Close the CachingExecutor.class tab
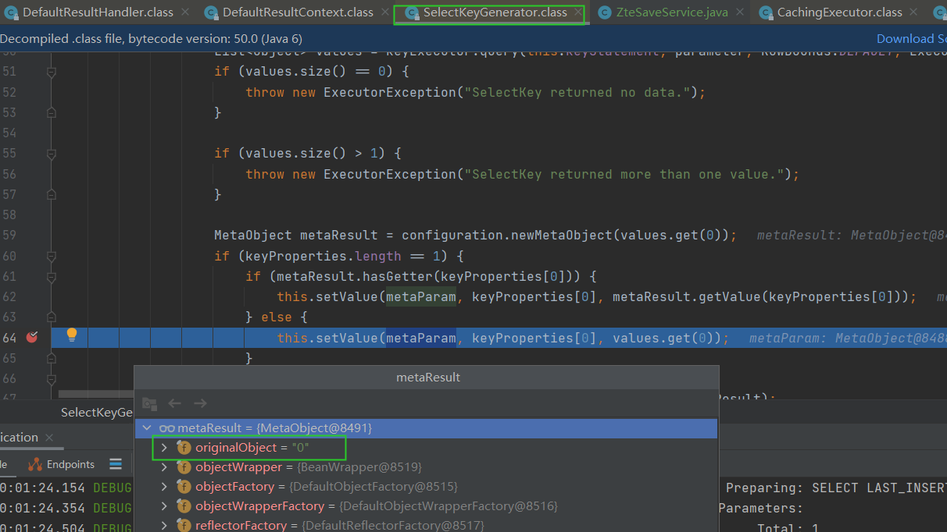The width and height of the screenshot is (947, 532). [914, 12]
